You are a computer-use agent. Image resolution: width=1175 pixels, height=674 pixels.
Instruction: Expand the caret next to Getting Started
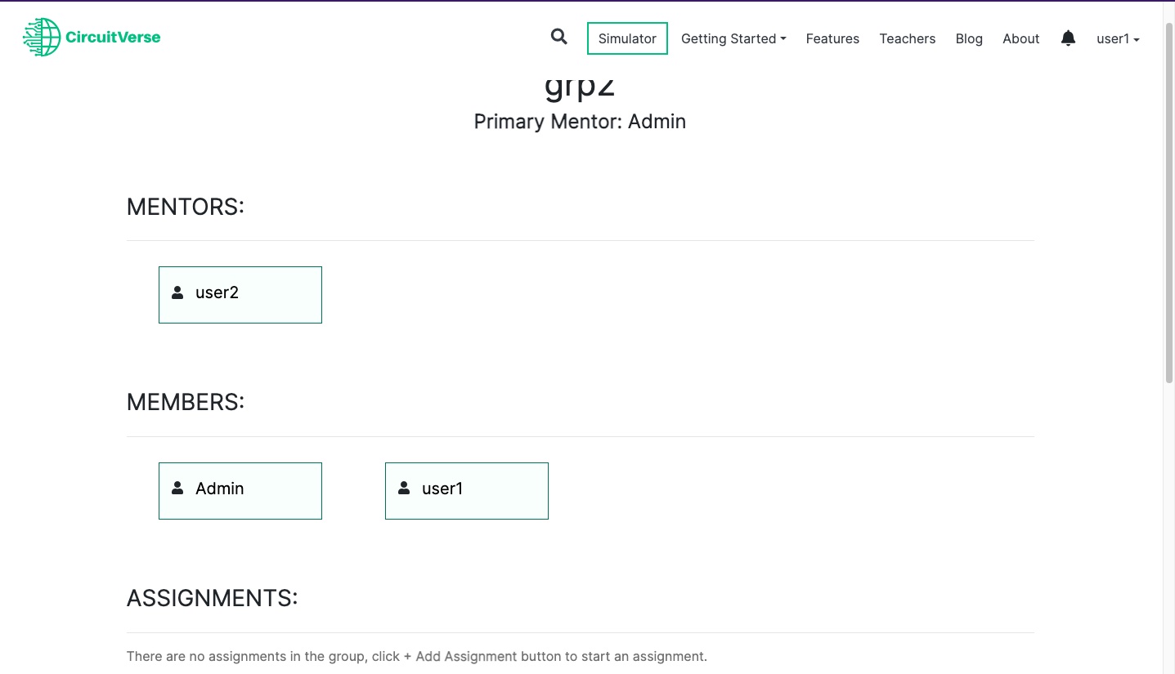783,38
